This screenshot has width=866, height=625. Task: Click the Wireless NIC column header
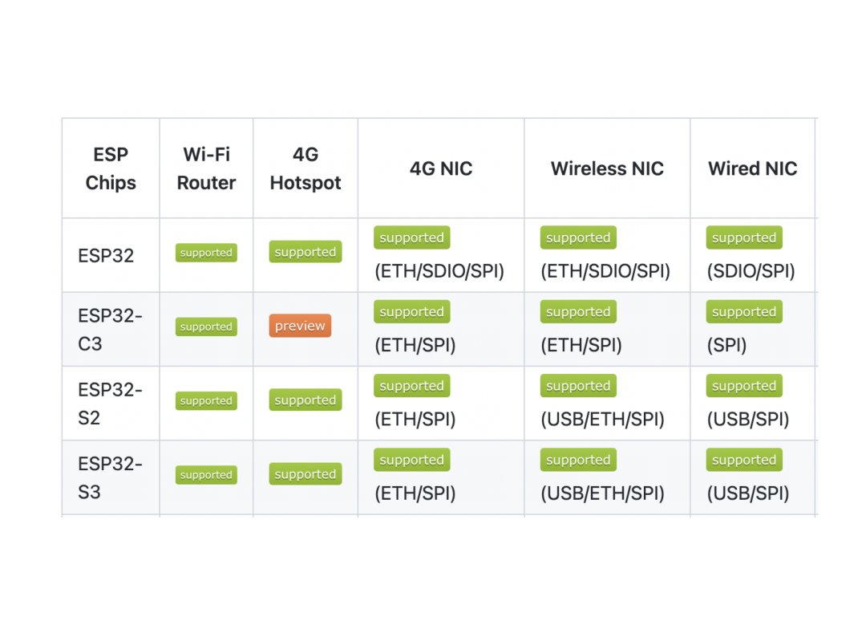(607, 168)
